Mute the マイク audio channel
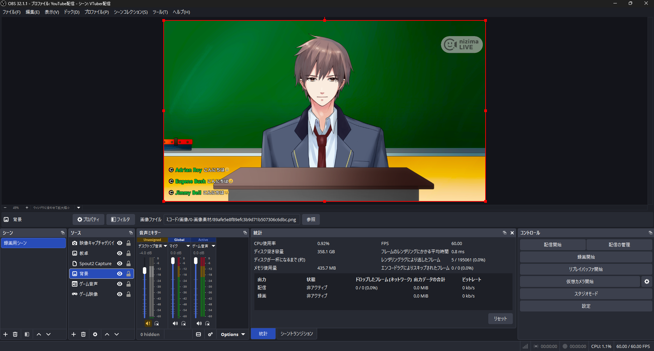Screen dimensions: 654x351 tap(175, 323)
